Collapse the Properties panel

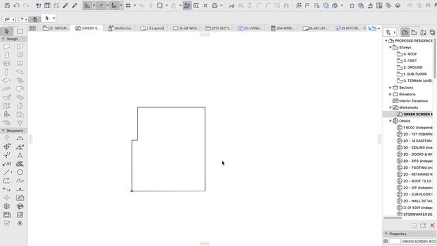(x=386, y=234)
